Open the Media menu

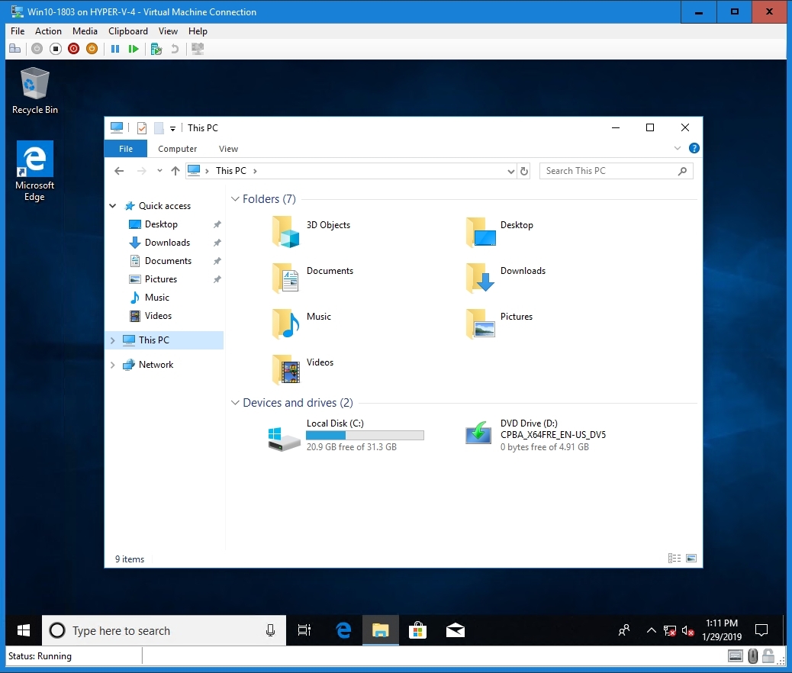pos(84,31)
